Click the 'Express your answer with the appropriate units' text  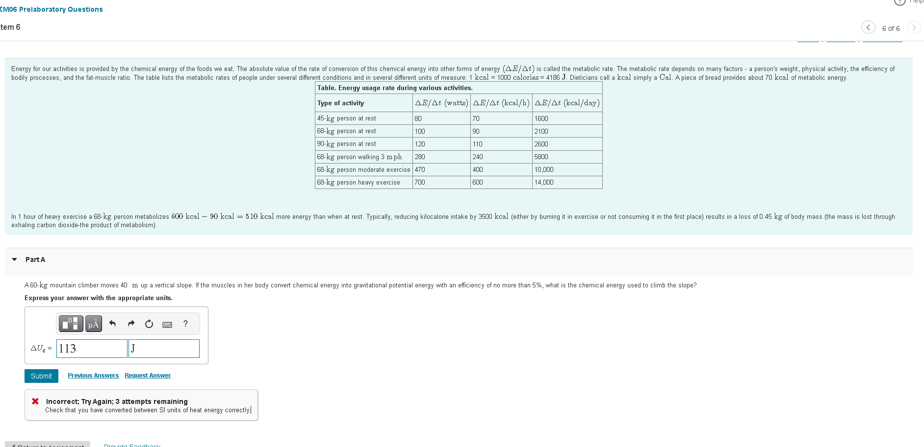(99, 298)
